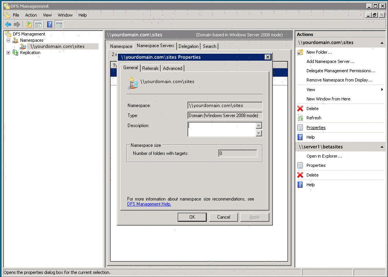Switch to the Advanced tab

coord(172,68)
